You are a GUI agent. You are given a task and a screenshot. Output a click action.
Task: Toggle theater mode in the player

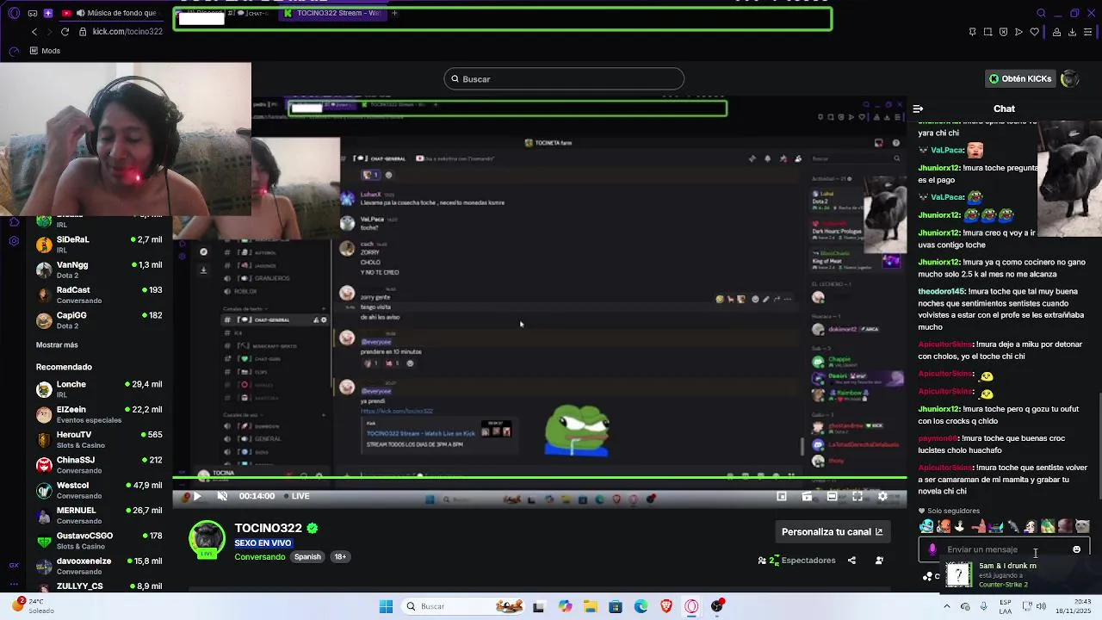click(832, 496)
